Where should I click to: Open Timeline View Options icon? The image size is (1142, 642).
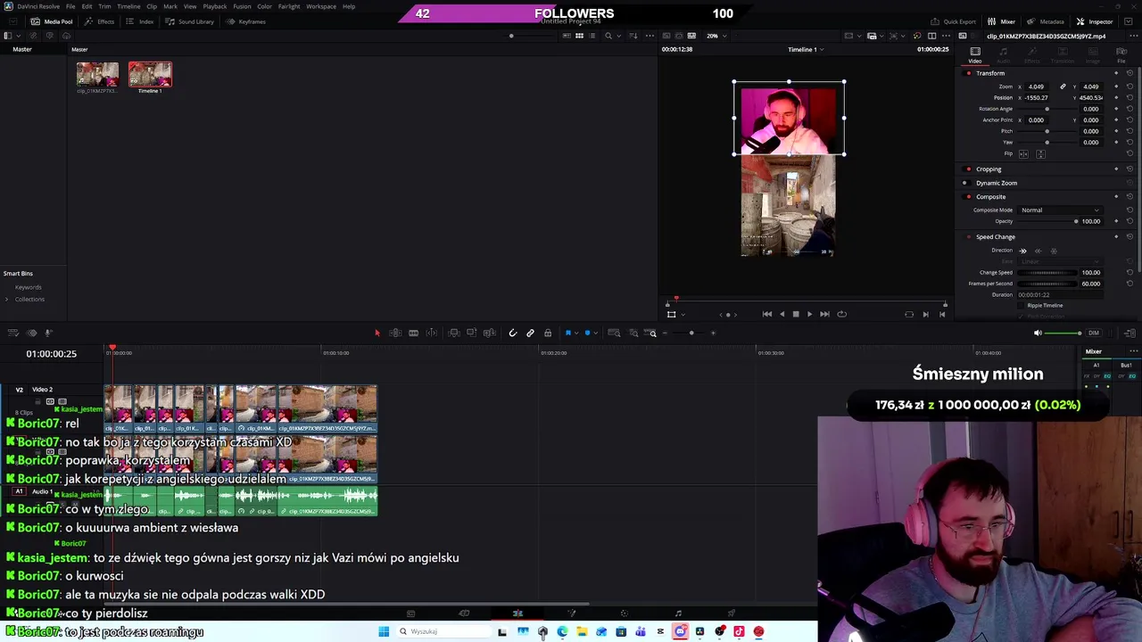pos(12,333)
